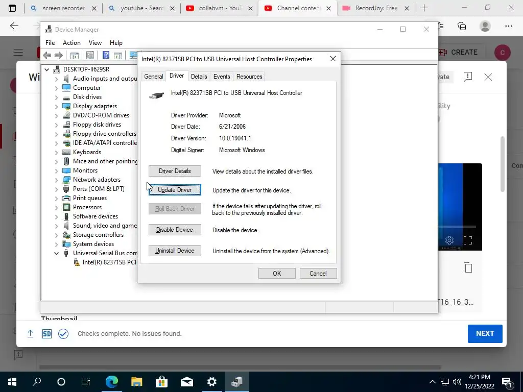
Task: Select the Audio inputs and outputs speaker icon
Action: point(66,78)
